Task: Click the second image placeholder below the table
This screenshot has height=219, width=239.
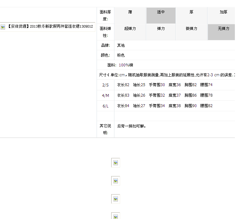Action: (116, 181)
